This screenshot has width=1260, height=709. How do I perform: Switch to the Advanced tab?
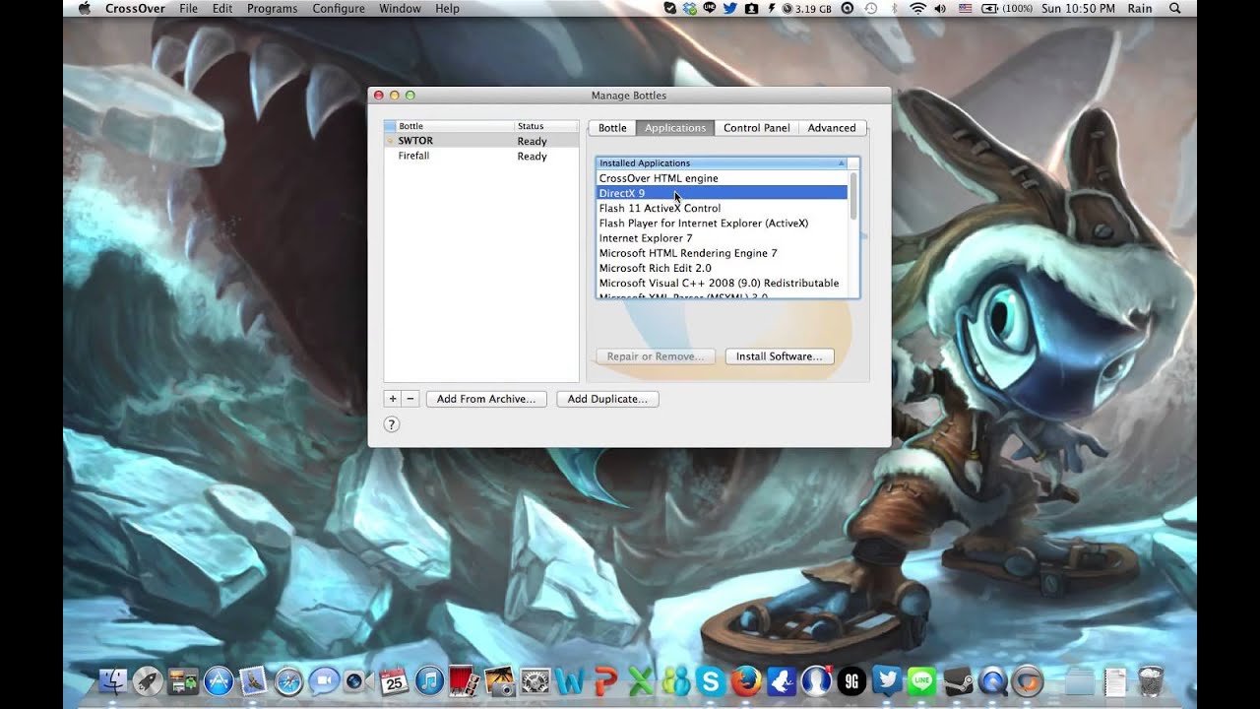[832, 128]
